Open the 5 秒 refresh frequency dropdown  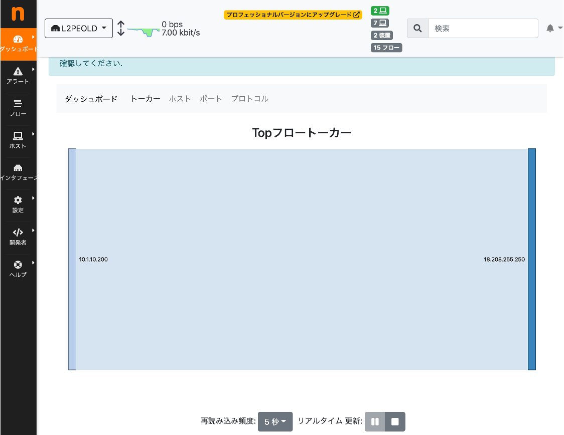point(275,421)
